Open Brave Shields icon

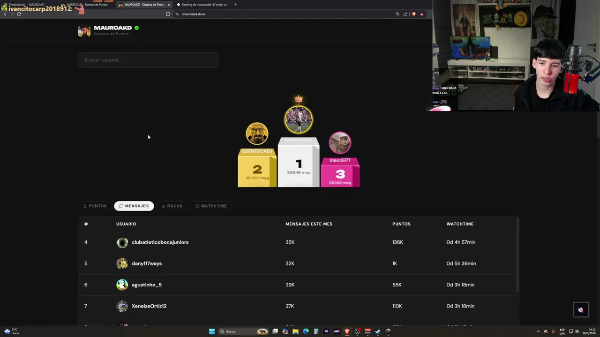413,14
